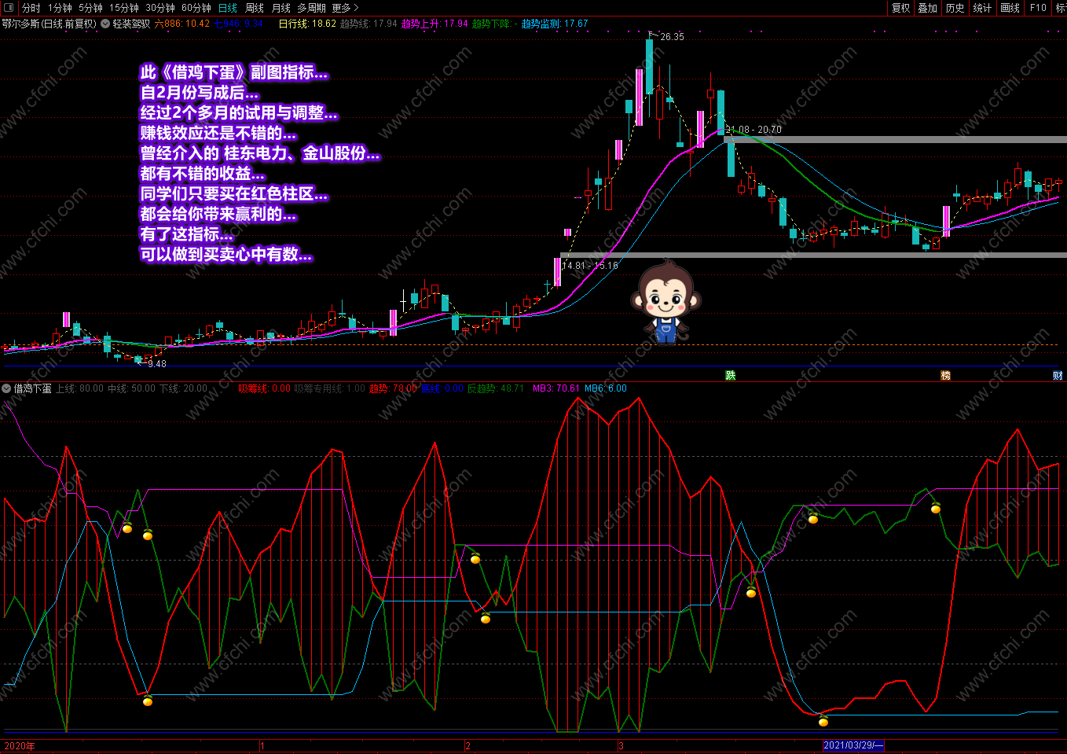The width and height of the screenshot is (1067, 754).
Task: Click the 9.48 low price label
Action: tap(157, 363)
